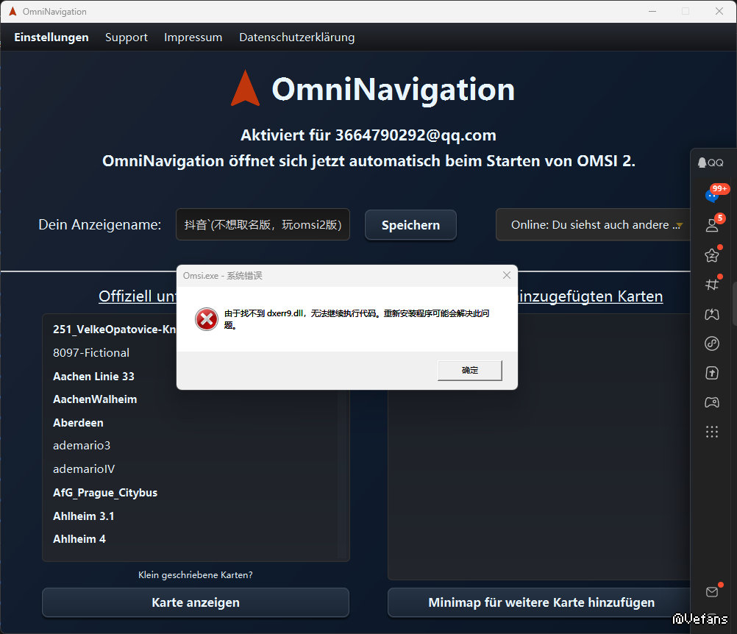Open the QQ star favorites icon
This screenshot has height=634, width=737.
click(712, 255)
